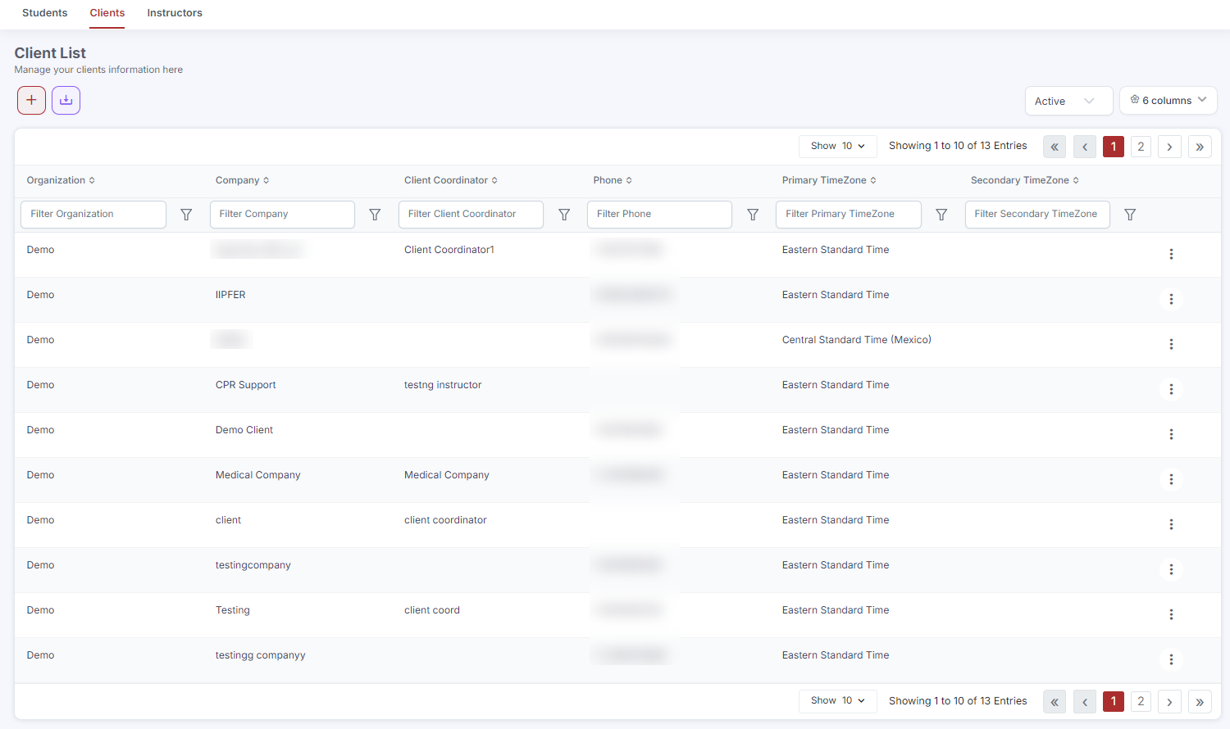Click Medical Company in the Company column
1230x729 pixels.
coord(258,475)
